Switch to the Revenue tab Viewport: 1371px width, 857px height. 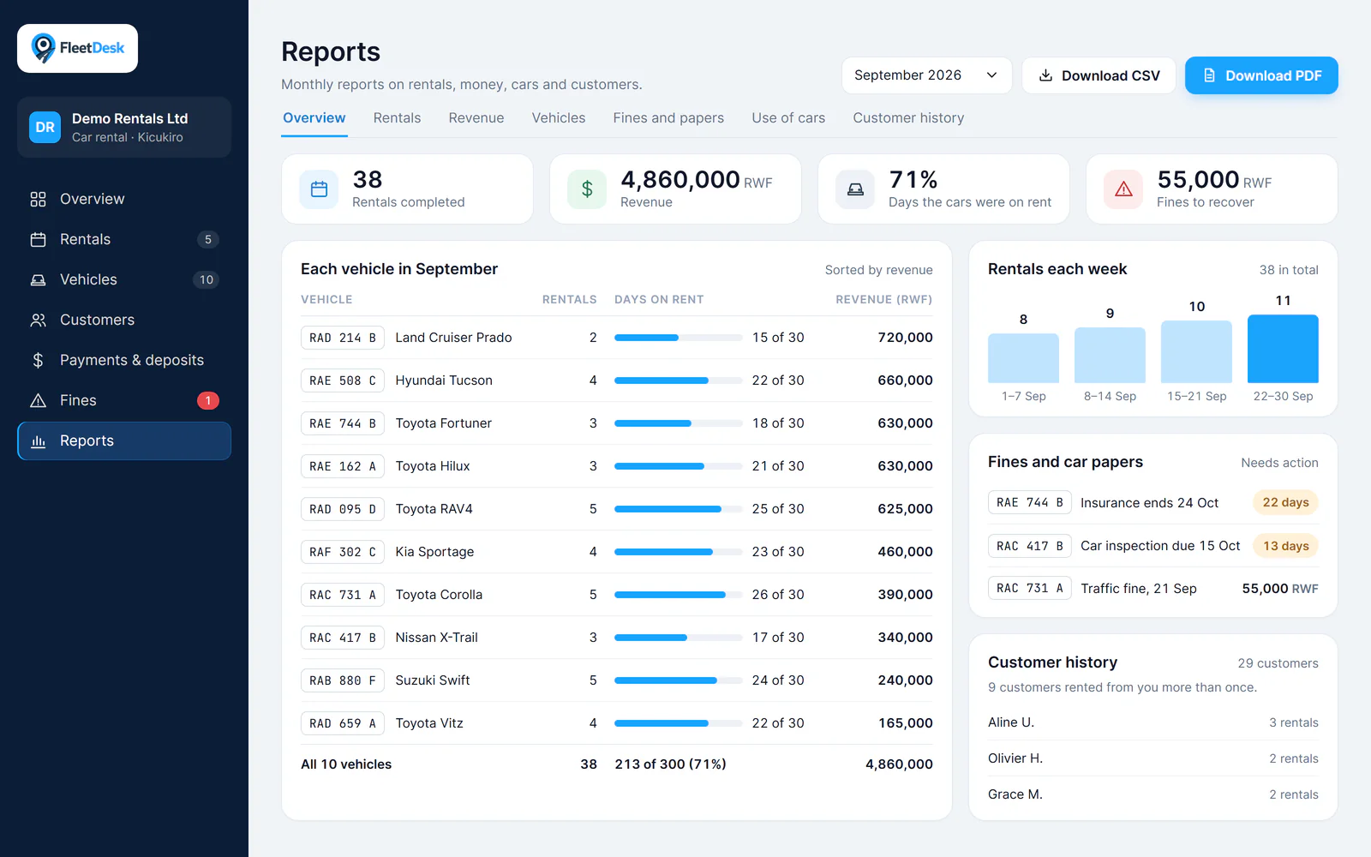[x=476, y=118]
